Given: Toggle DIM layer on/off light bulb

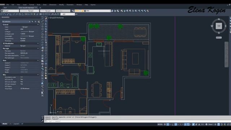Looking at the screenshot, I should point(76,11).
